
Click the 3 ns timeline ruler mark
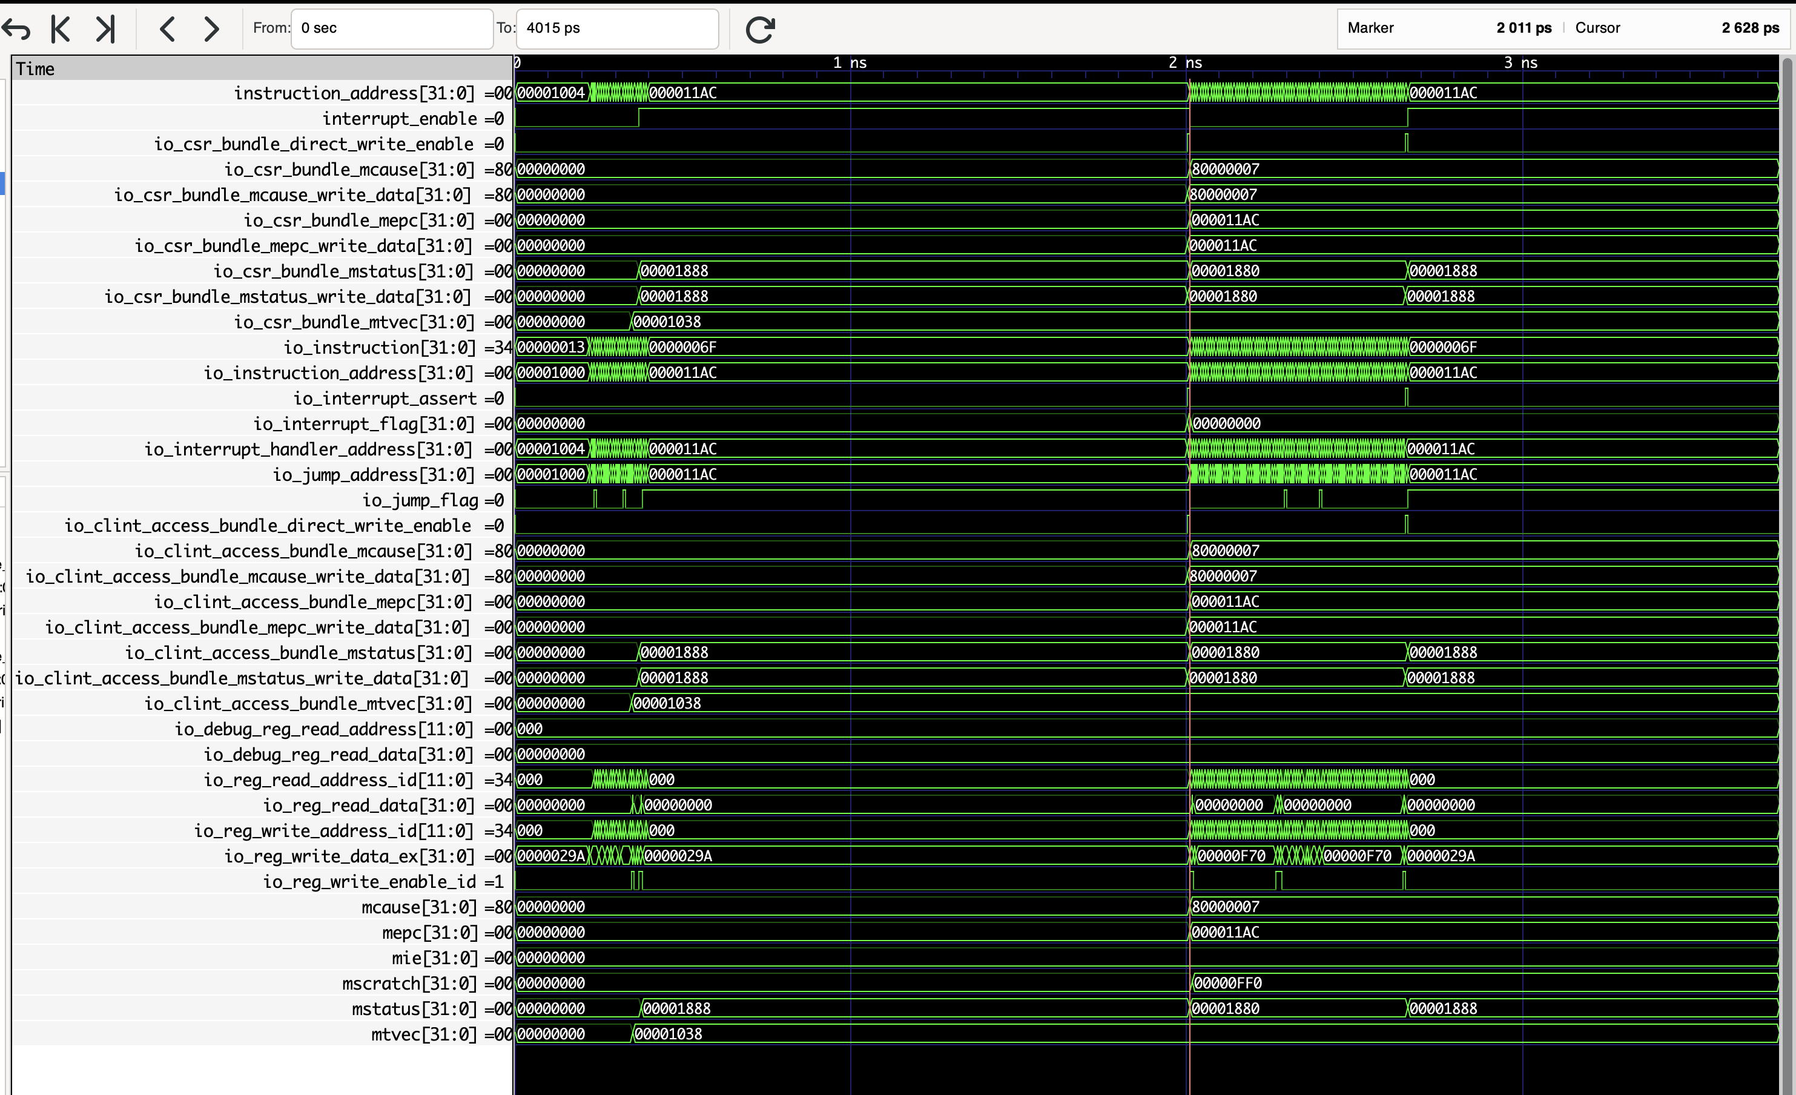(1520, 63)
